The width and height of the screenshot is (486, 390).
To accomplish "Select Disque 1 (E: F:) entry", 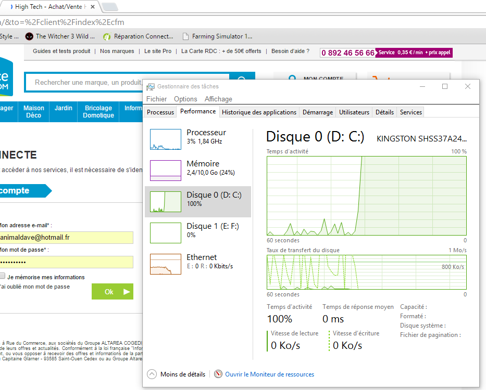I will point(198,233).
